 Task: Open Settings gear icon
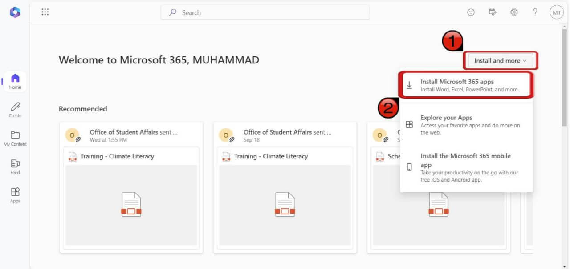click(x=514, y=12)
